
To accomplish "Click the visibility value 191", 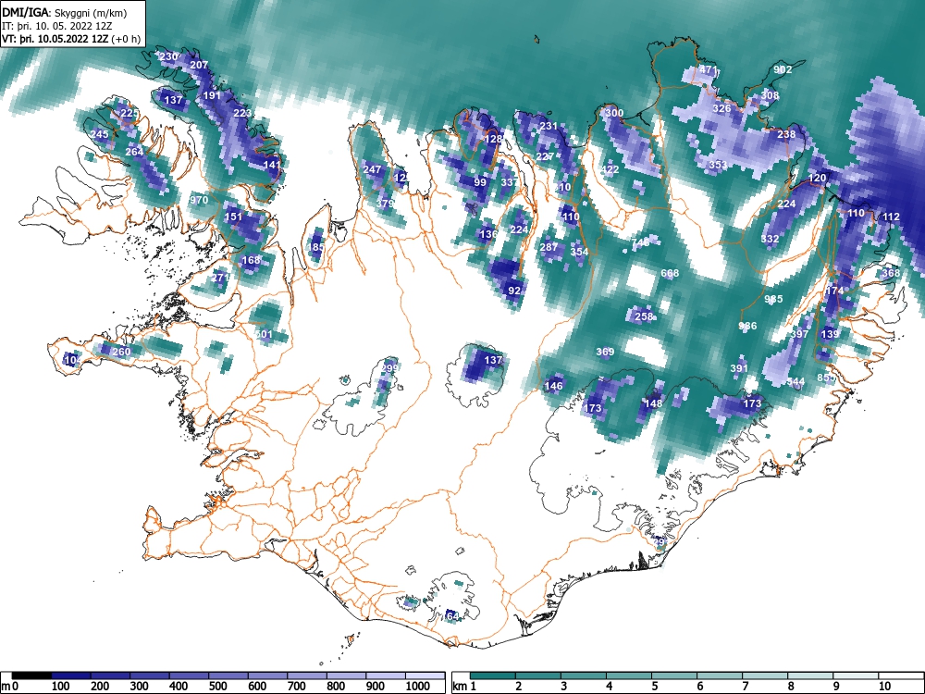I will click(x=211, y=95).
